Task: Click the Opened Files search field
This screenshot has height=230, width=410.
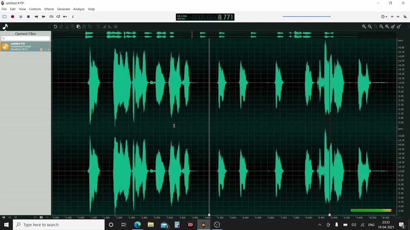Action: coord(25,39)
